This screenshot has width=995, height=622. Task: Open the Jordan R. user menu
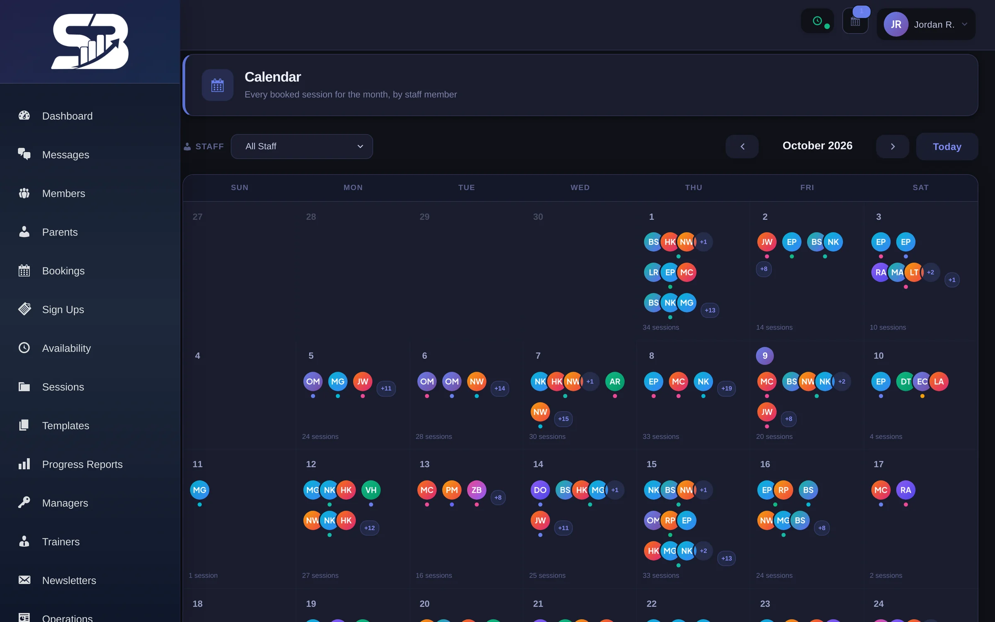coord(926,24)
